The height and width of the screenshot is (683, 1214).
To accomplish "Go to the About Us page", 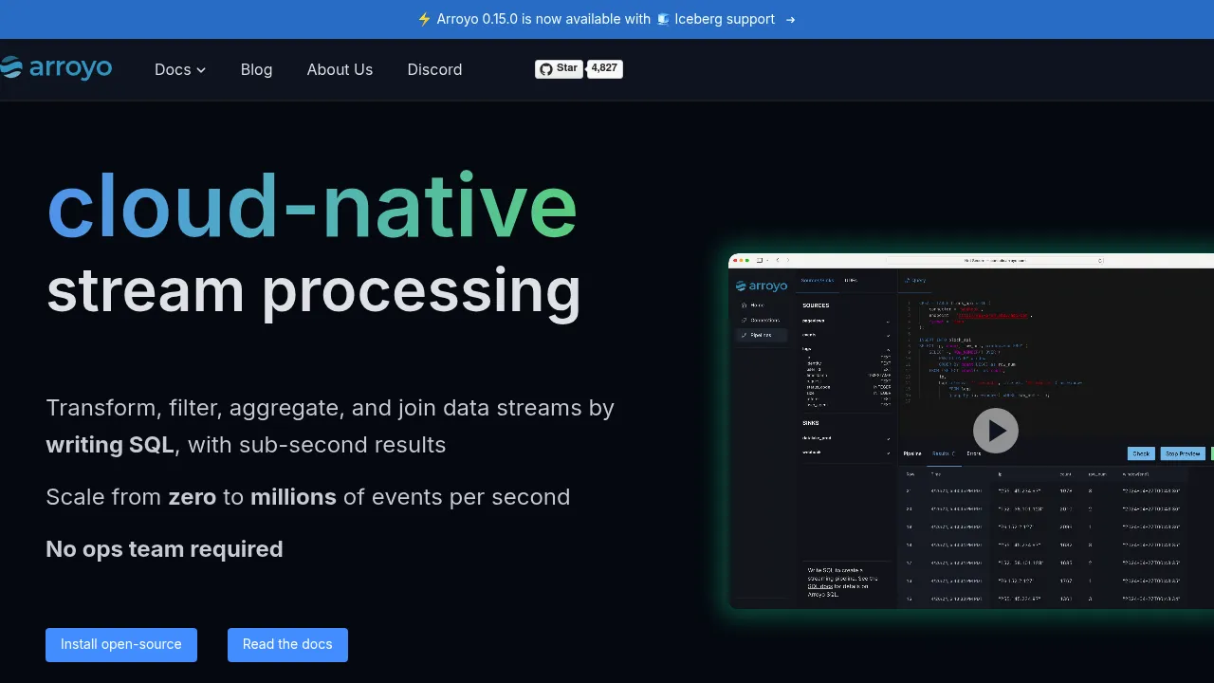I will click(340, 69).
